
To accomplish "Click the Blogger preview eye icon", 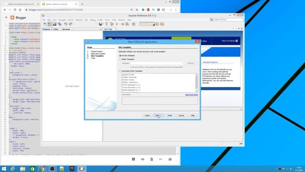I will (142, 159).
